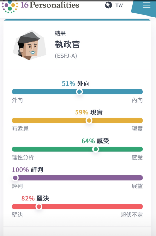Click the 展望 label under purple bar

tap(137, 186)
